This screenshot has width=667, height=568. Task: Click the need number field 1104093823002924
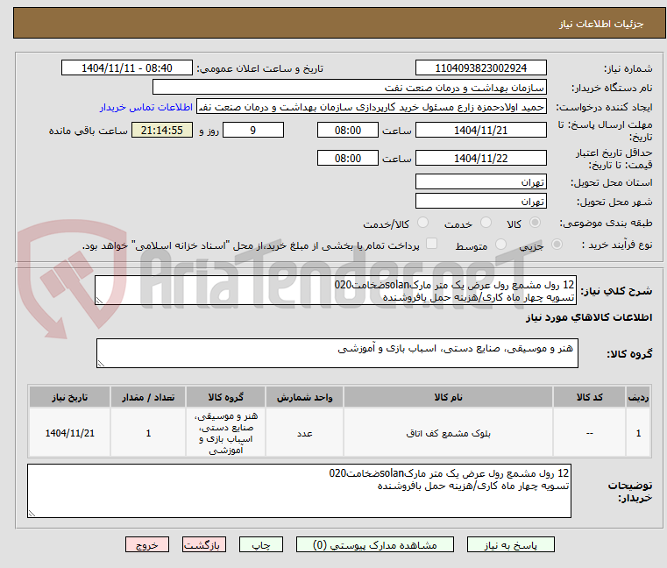click(x=480, y=68)
